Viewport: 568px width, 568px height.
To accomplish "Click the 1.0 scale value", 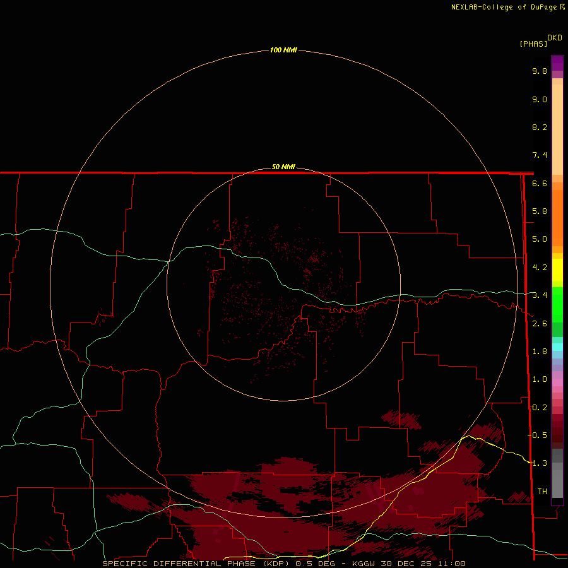I will click(540, 379).
